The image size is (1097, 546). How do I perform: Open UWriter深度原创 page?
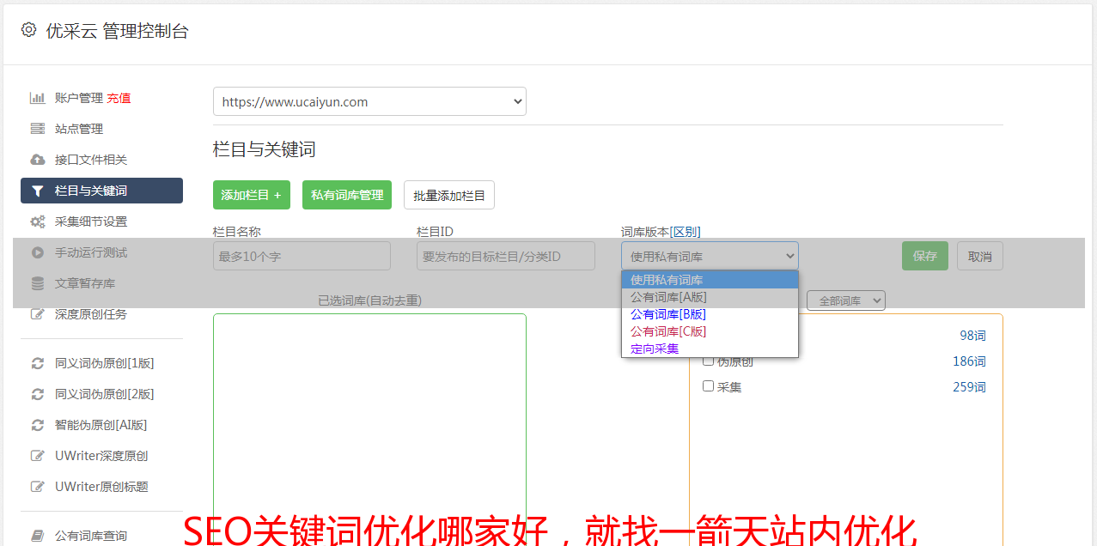pos(101,456)
